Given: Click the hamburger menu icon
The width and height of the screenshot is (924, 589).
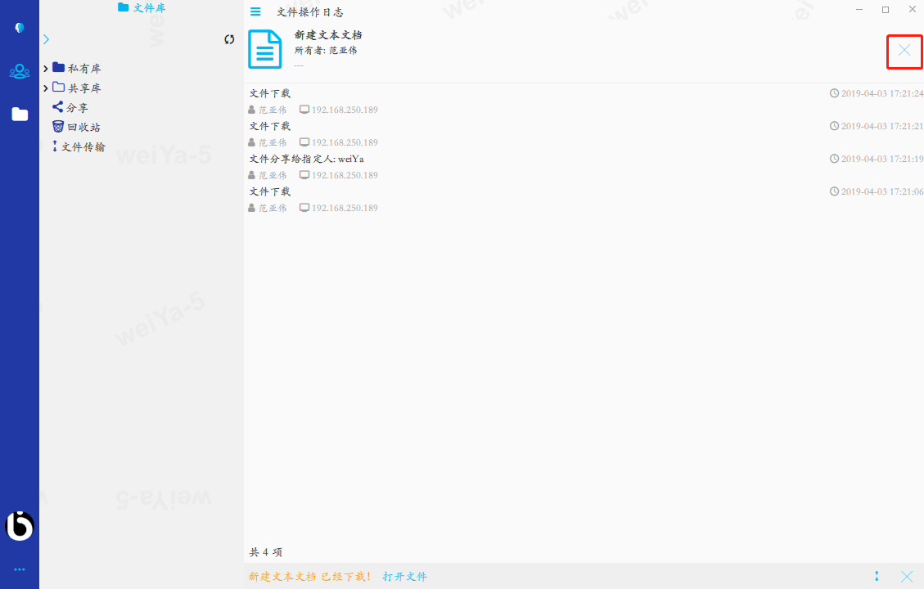Looking at the screenshot, I should click(x=255, y=11).
